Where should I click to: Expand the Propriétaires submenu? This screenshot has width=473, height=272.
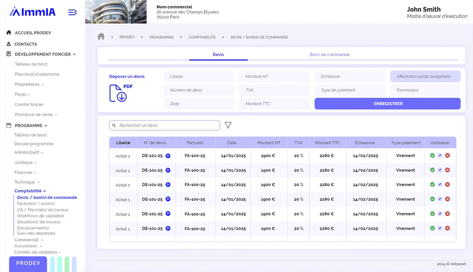click(x=43, y=85)
